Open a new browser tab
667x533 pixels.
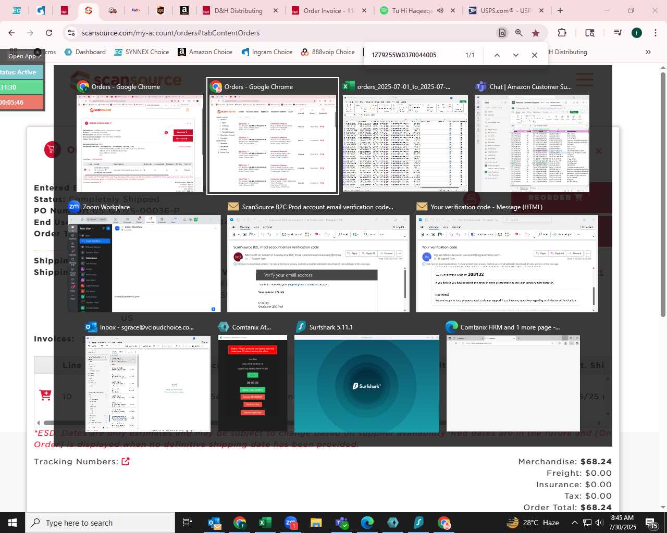point(560,10)
